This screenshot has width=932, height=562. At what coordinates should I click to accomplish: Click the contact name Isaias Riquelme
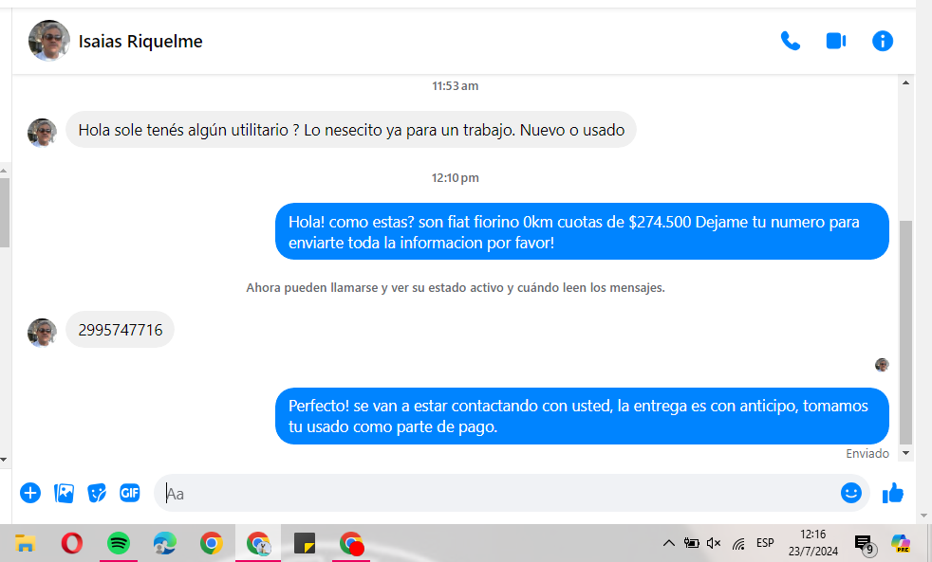140,42
